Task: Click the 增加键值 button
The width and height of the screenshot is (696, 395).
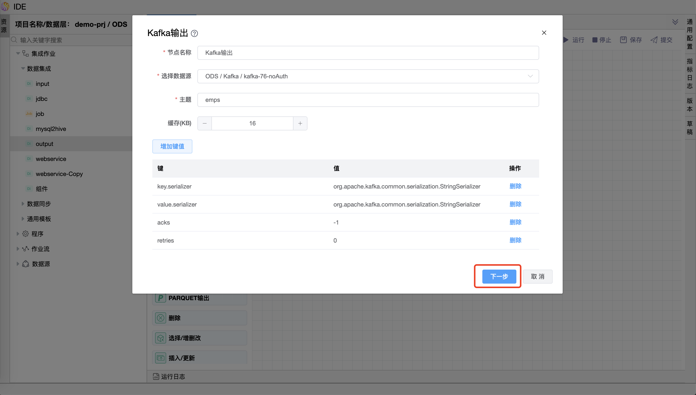Action: [x=172, y=146]
